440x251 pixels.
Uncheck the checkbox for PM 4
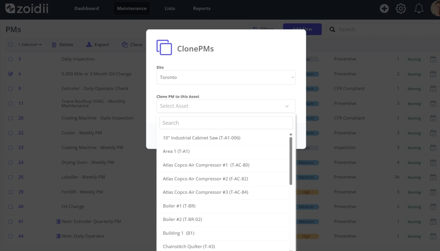tap(11, 74)
